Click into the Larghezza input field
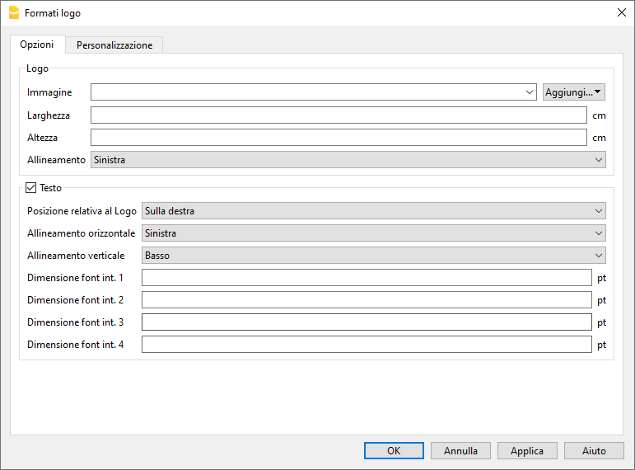Viewport: 635px width, 470px height. click(x=338, y=115)
